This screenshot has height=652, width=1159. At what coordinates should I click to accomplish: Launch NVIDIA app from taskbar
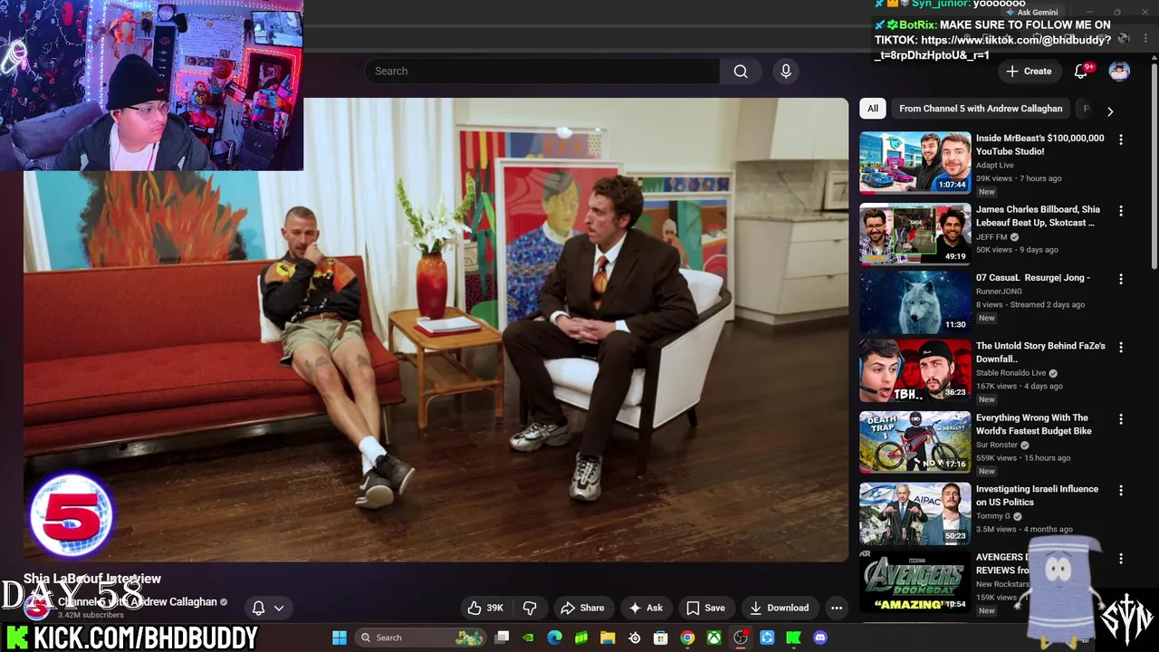[x=528, y=638]
